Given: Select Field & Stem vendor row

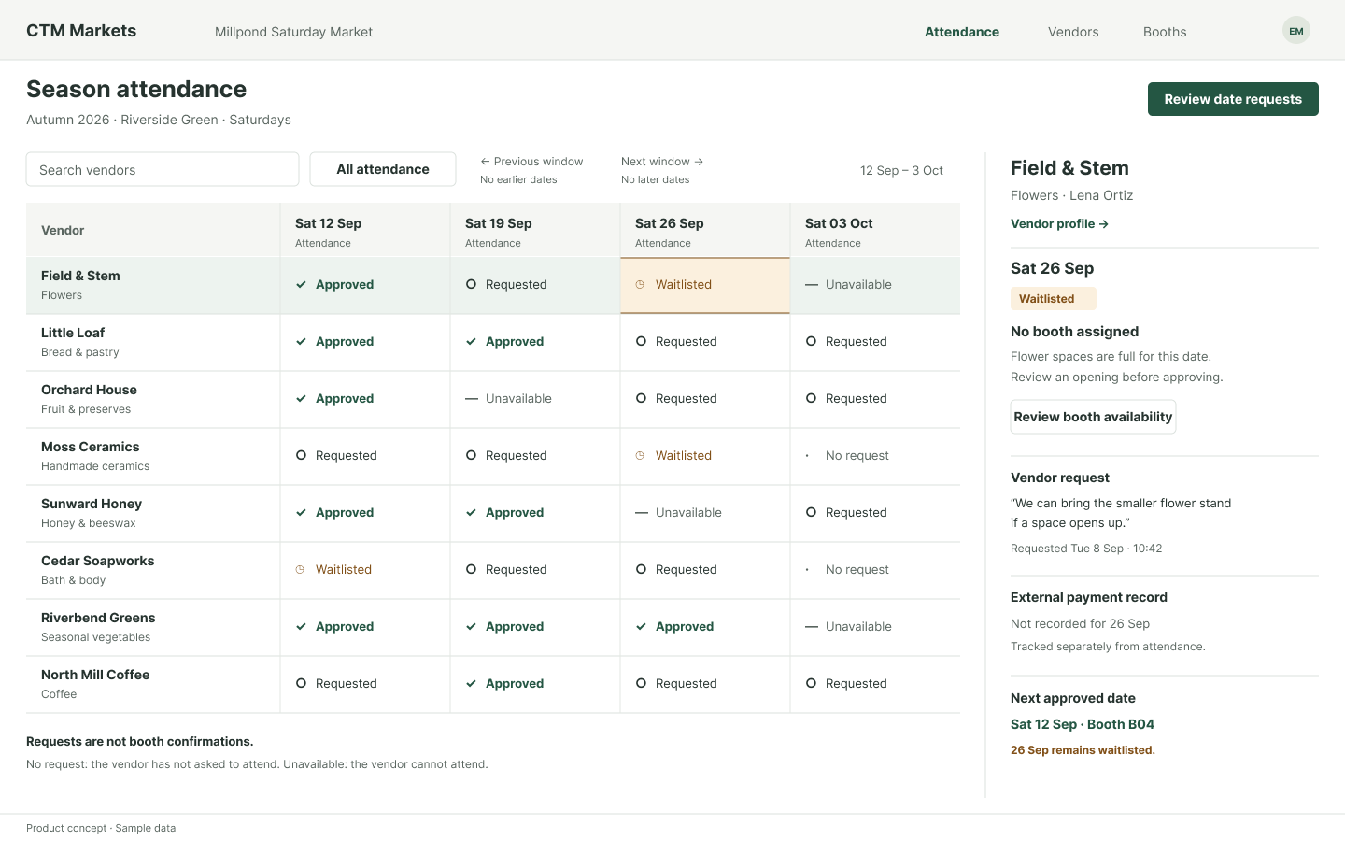Looking at the screenshot, I should [493, 285].
